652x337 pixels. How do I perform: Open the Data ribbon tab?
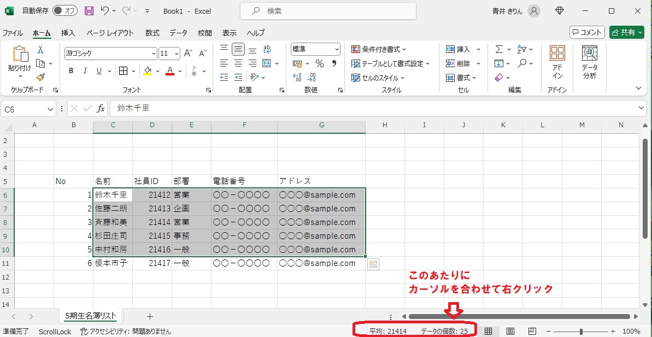pos(178,33)
